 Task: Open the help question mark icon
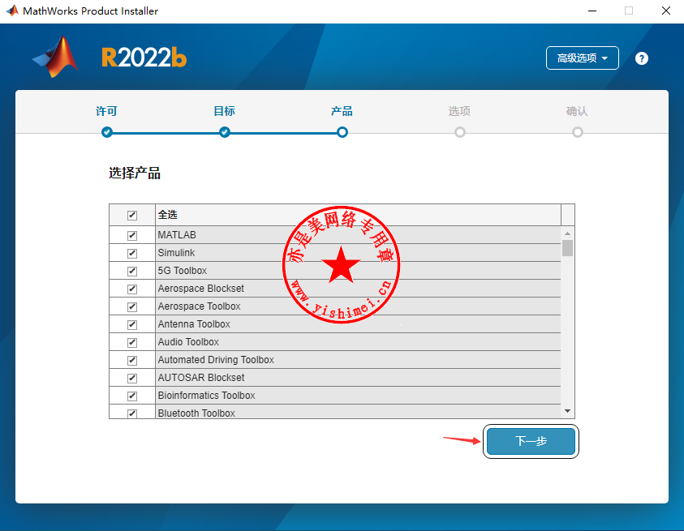coord(641,58)
